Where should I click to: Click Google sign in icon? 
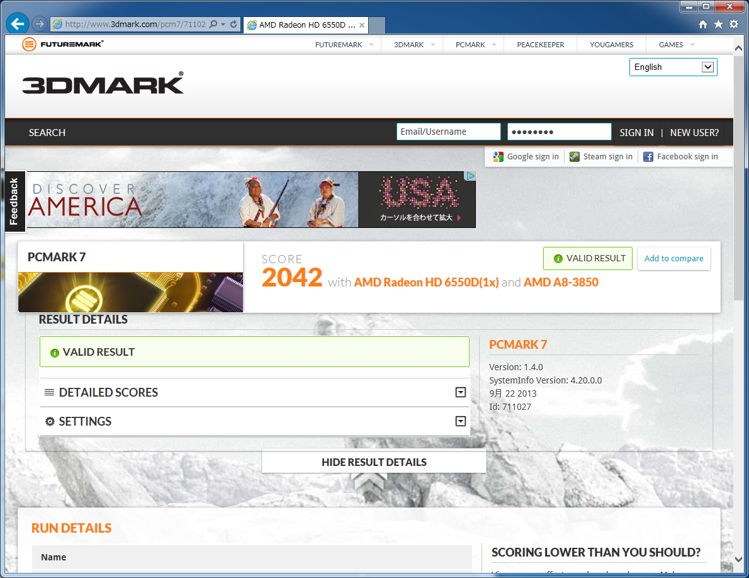(498, 157)
